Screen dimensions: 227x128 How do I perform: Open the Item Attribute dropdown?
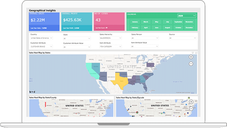point(110,46)
